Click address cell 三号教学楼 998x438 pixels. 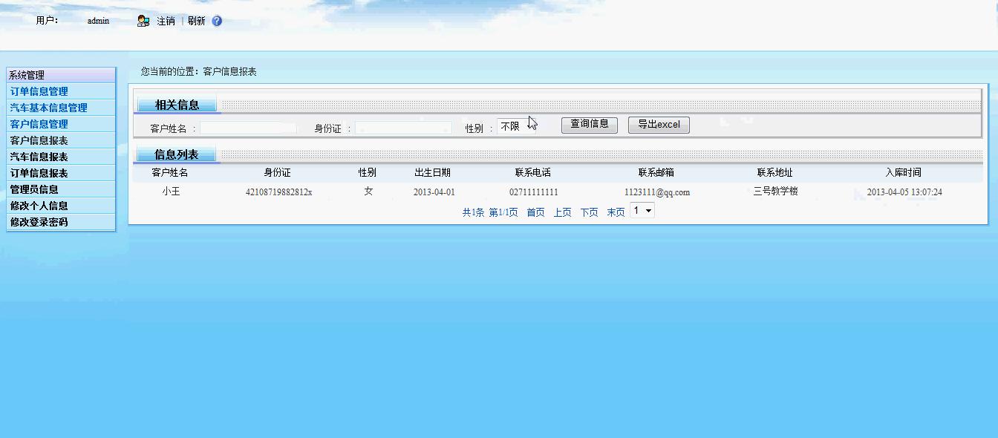tap(775, 192)
